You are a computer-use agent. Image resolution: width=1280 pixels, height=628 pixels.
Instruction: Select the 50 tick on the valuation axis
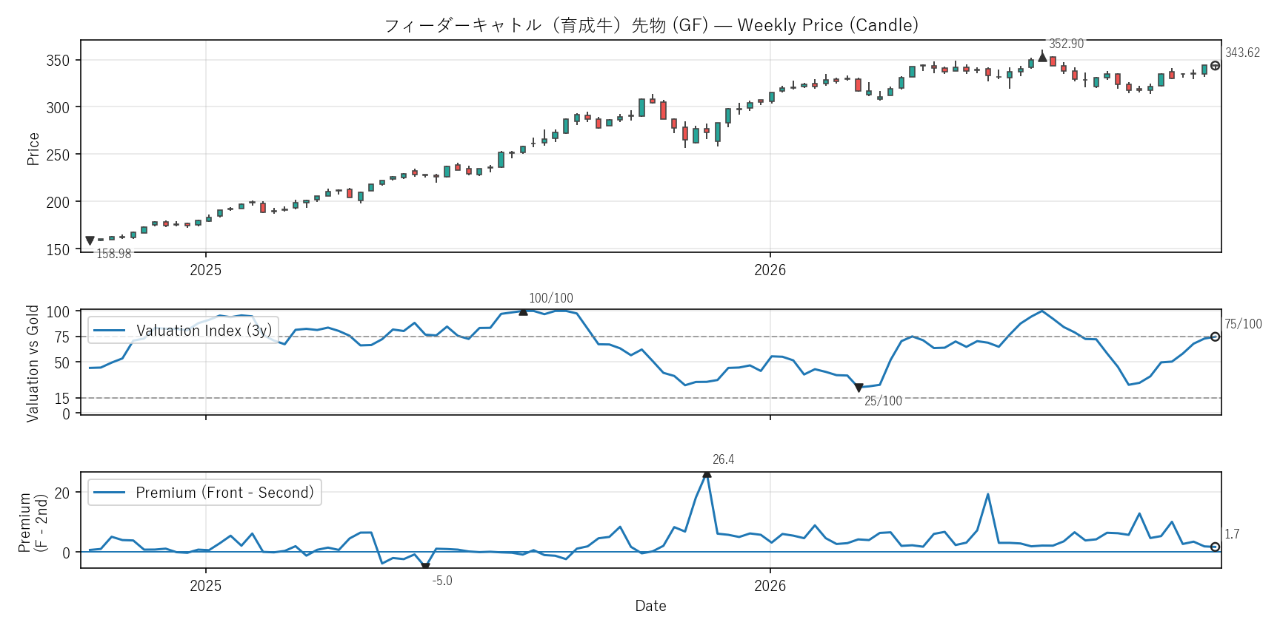[62, 363]
